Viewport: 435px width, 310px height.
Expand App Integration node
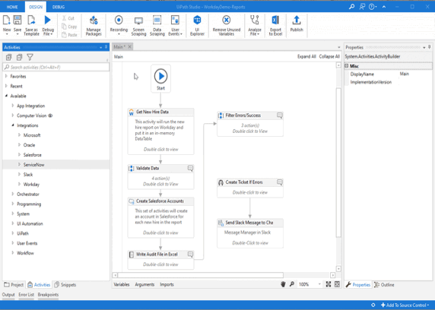click(x=13, y=106)
